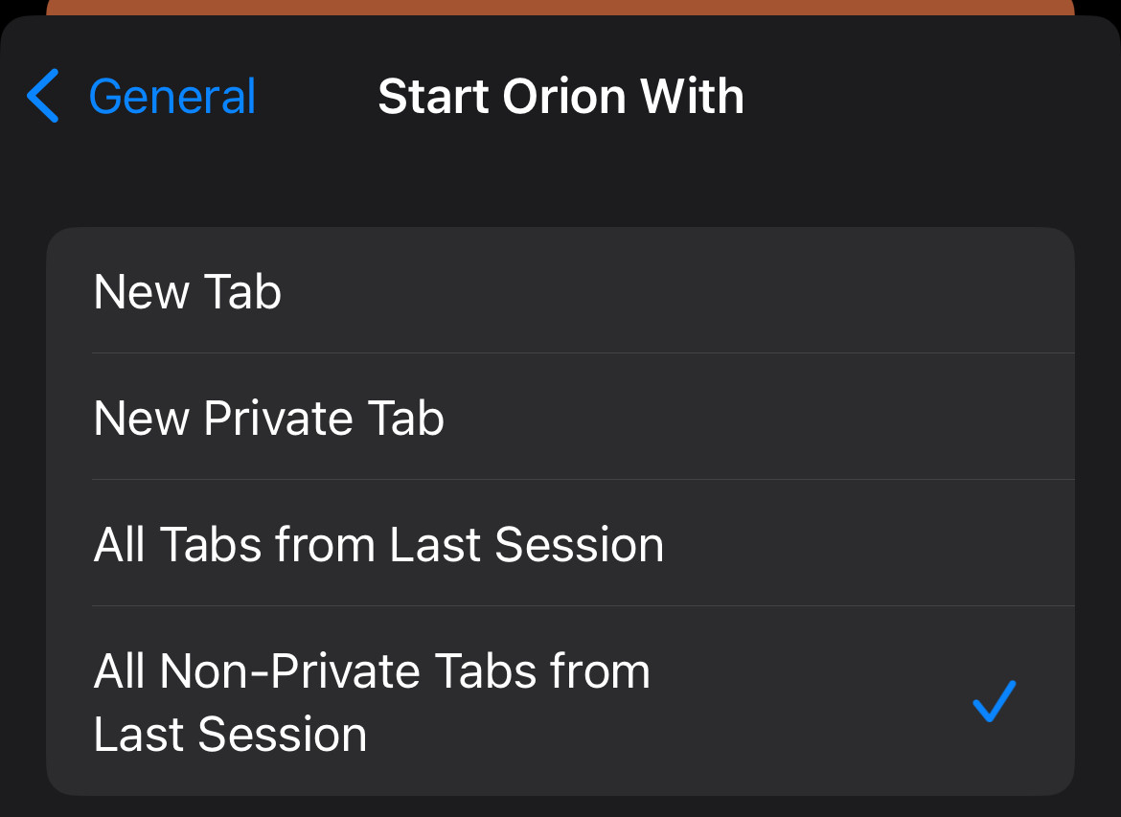Select the New Tab option

560,291
